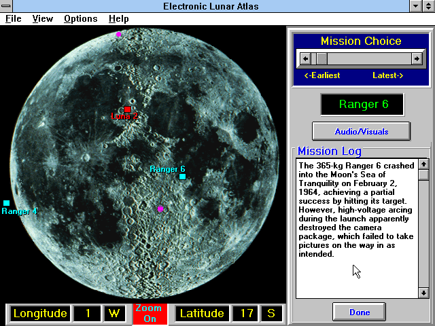
Task: Open the View menu
Action: click(x=42, y=18)
